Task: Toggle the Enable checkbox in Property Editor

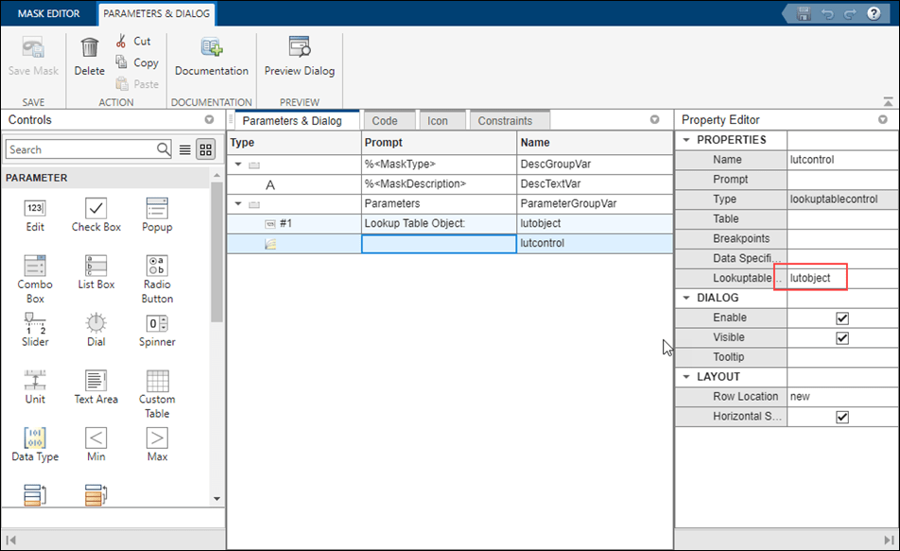Action: click(x=842, y=319)
